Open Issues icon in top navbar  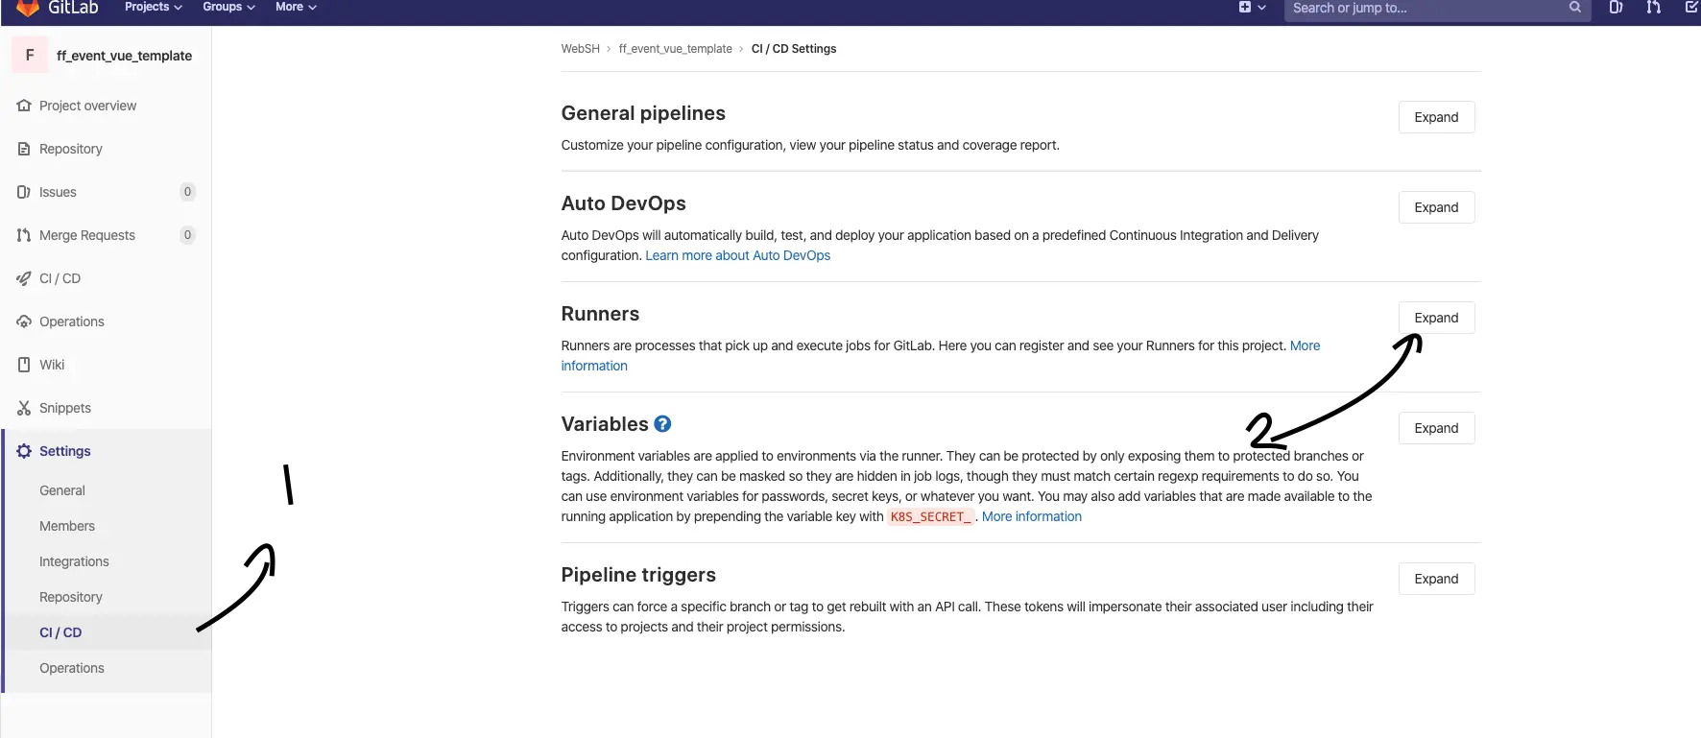(1616, 8)
